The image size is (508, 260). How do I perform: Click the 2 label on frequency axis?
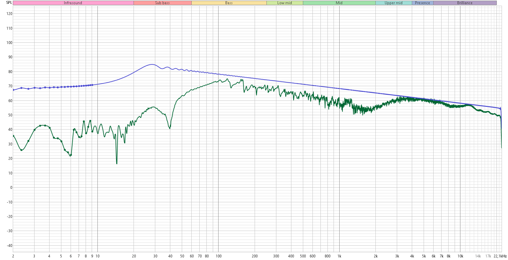tap(13, 256)
